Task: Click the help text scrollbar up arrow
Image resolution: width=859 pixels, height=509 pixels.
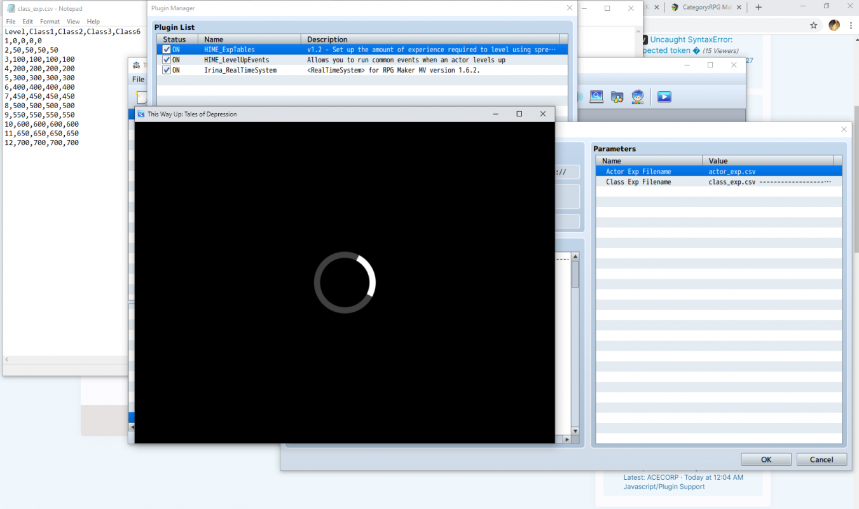Action: point(575,256)
